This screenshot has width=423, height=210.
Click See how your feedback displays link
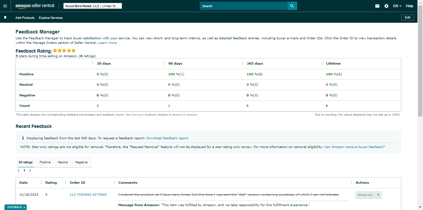tap(162, 115)
